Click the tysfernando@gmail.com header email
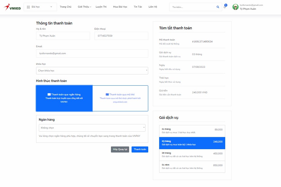 [x=251, y=5]
